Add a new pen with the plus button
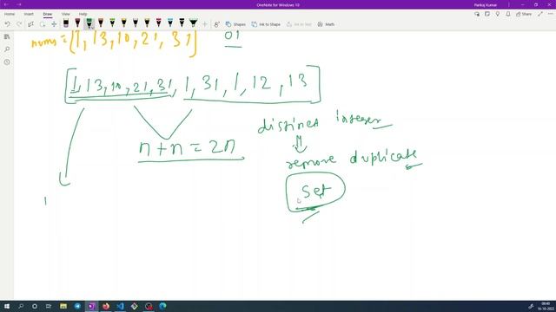 click(x=205, y=24)
